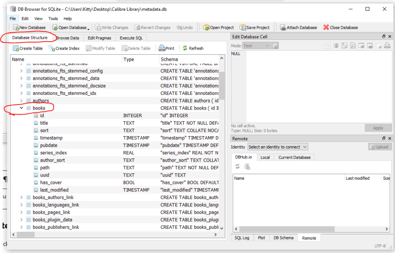Click the Open Database toolbar icon

click(55, 27)
